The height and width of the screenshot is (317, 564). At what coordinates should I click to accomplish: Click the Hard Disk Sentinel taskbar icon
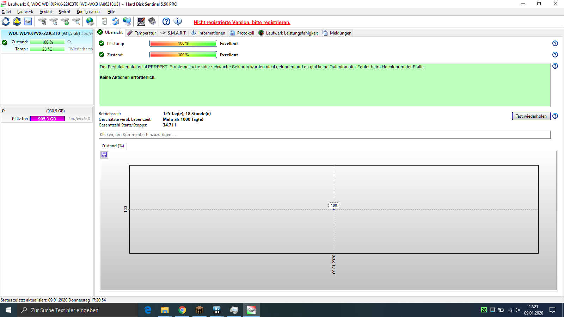pyautogui.click(x=251, y=310)
